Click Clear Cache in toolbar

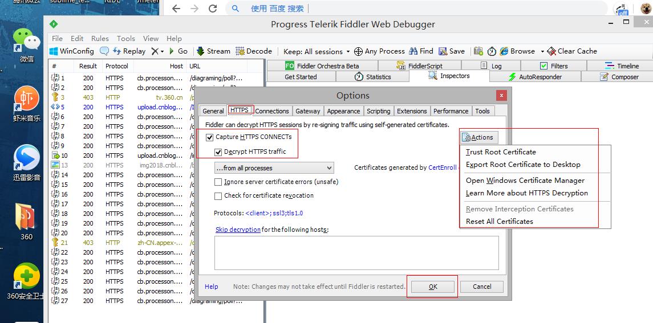(x=572, y=51)
